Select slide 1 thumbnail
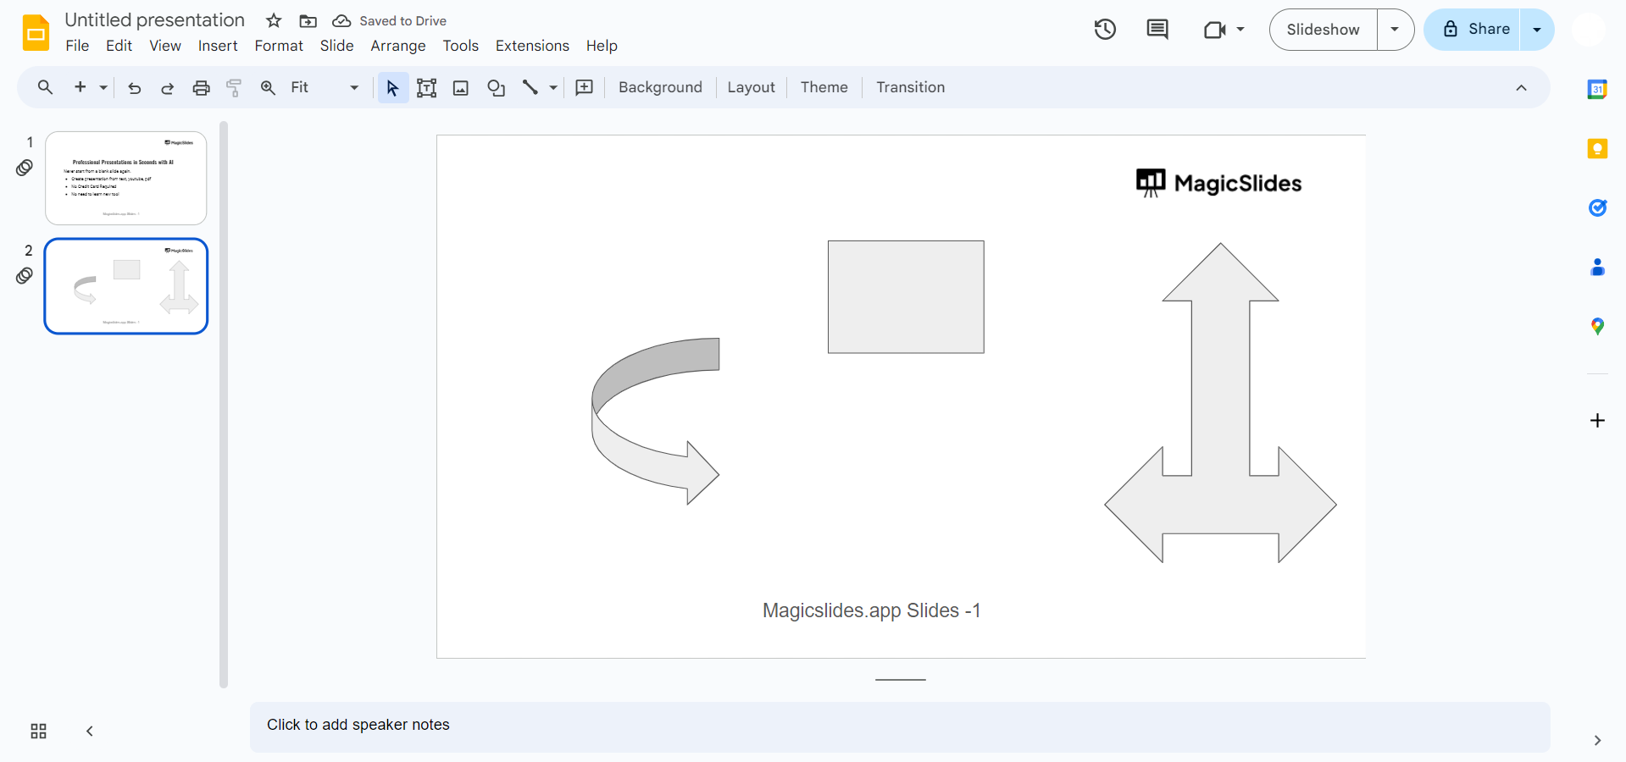Screen dimensions: 1626x762 (126, 178)
